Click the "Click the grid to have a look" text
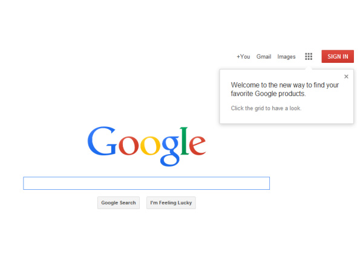The width and height of the screenshot is (363, 272). click(x=266, y=108)
